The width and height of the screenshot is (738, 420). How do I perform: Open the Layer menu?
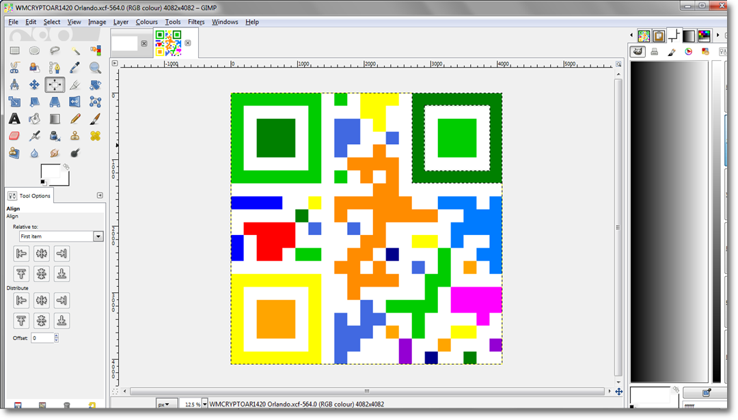tap(121, 22)
